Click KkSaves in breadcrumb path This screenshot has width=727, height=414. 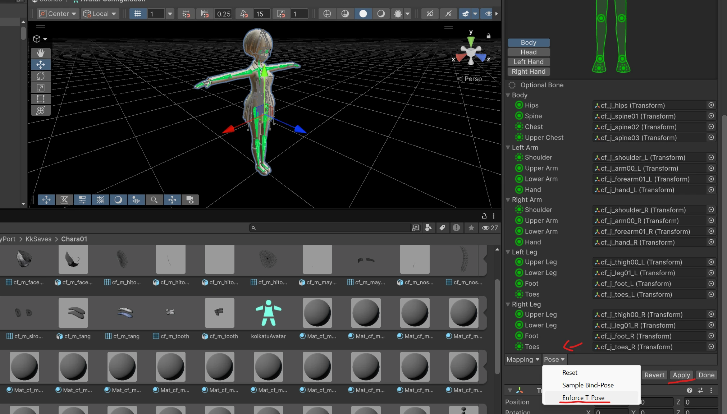pyautogui.click(x=38, y=239)
